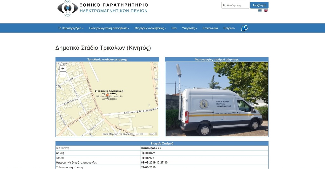Zoom out on the map

[63, 74]
